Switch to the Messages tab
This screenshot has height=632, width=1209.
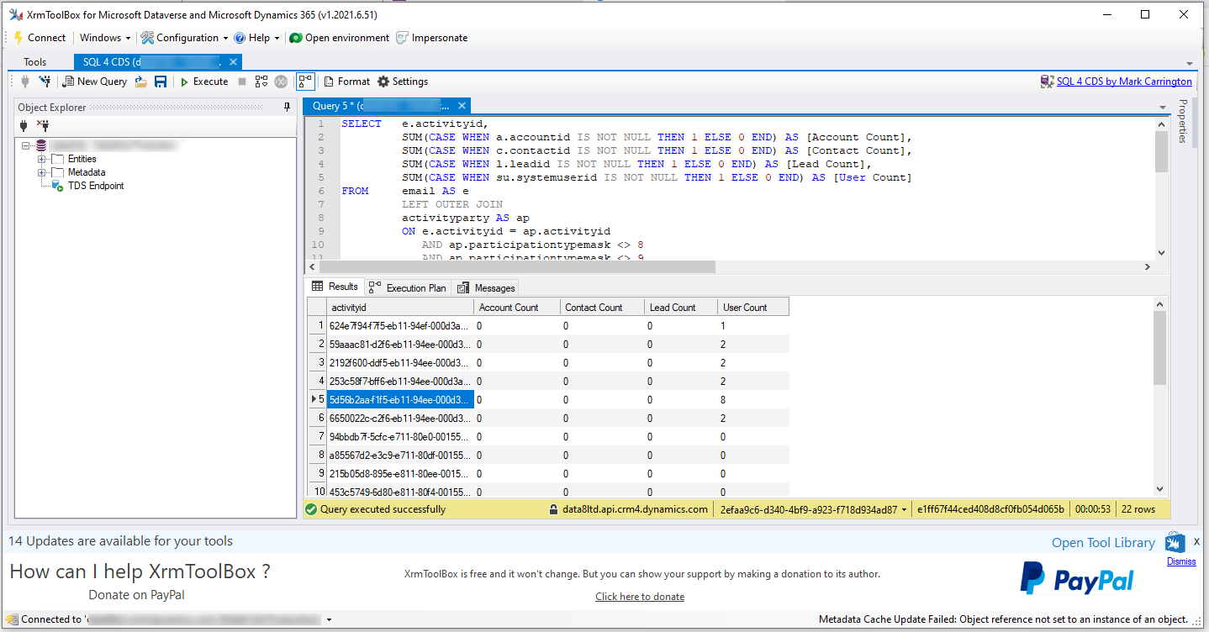[x=486, y=287]
